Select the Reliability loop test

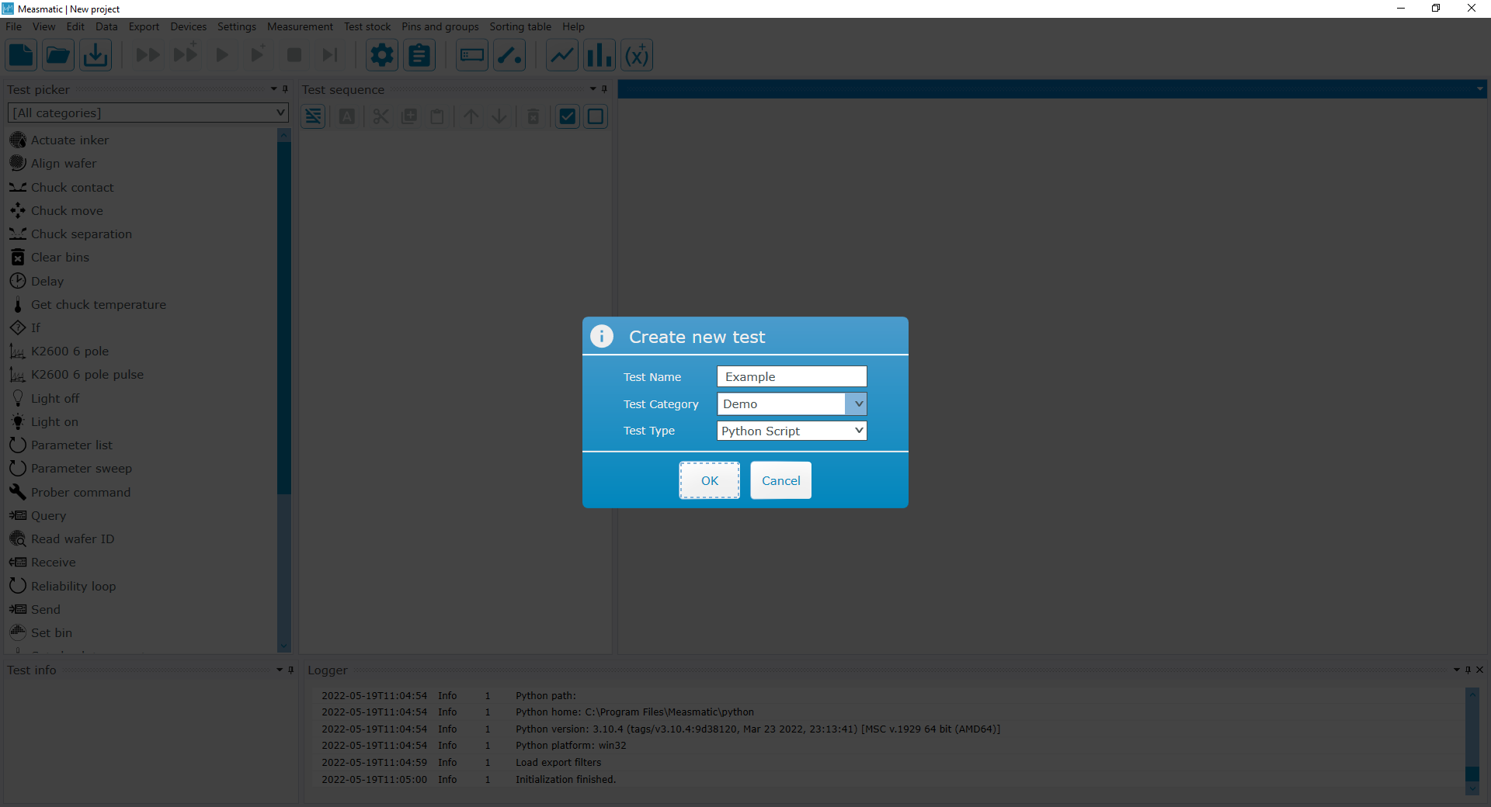pos(73,586)
